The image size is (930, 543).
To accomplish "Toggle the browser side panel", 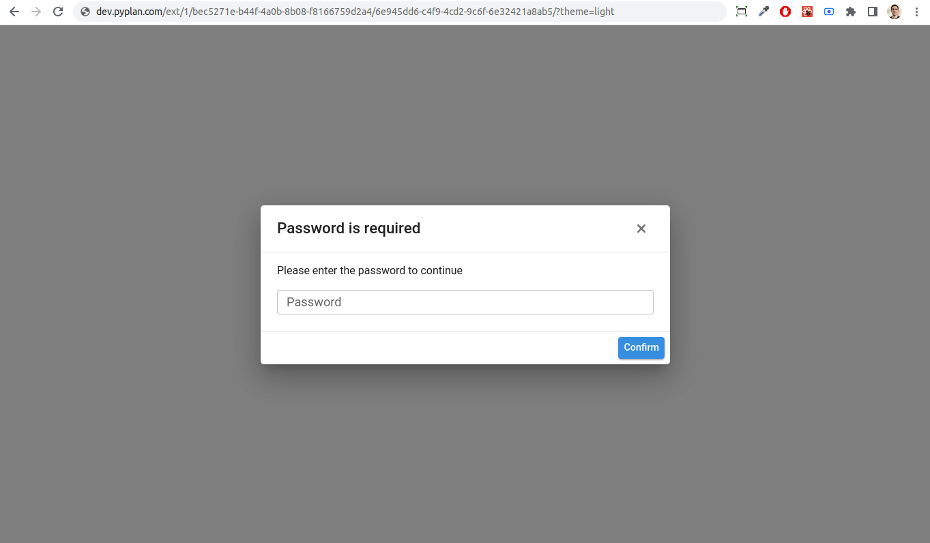I will pyautogui.click(x=873, y=12).
